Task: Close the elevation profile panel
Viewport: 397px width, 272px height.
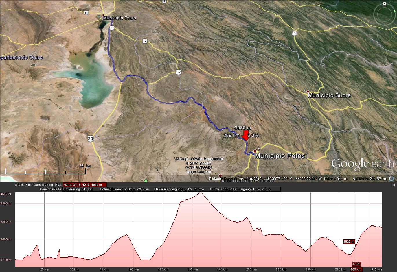Action: (394, 185)
